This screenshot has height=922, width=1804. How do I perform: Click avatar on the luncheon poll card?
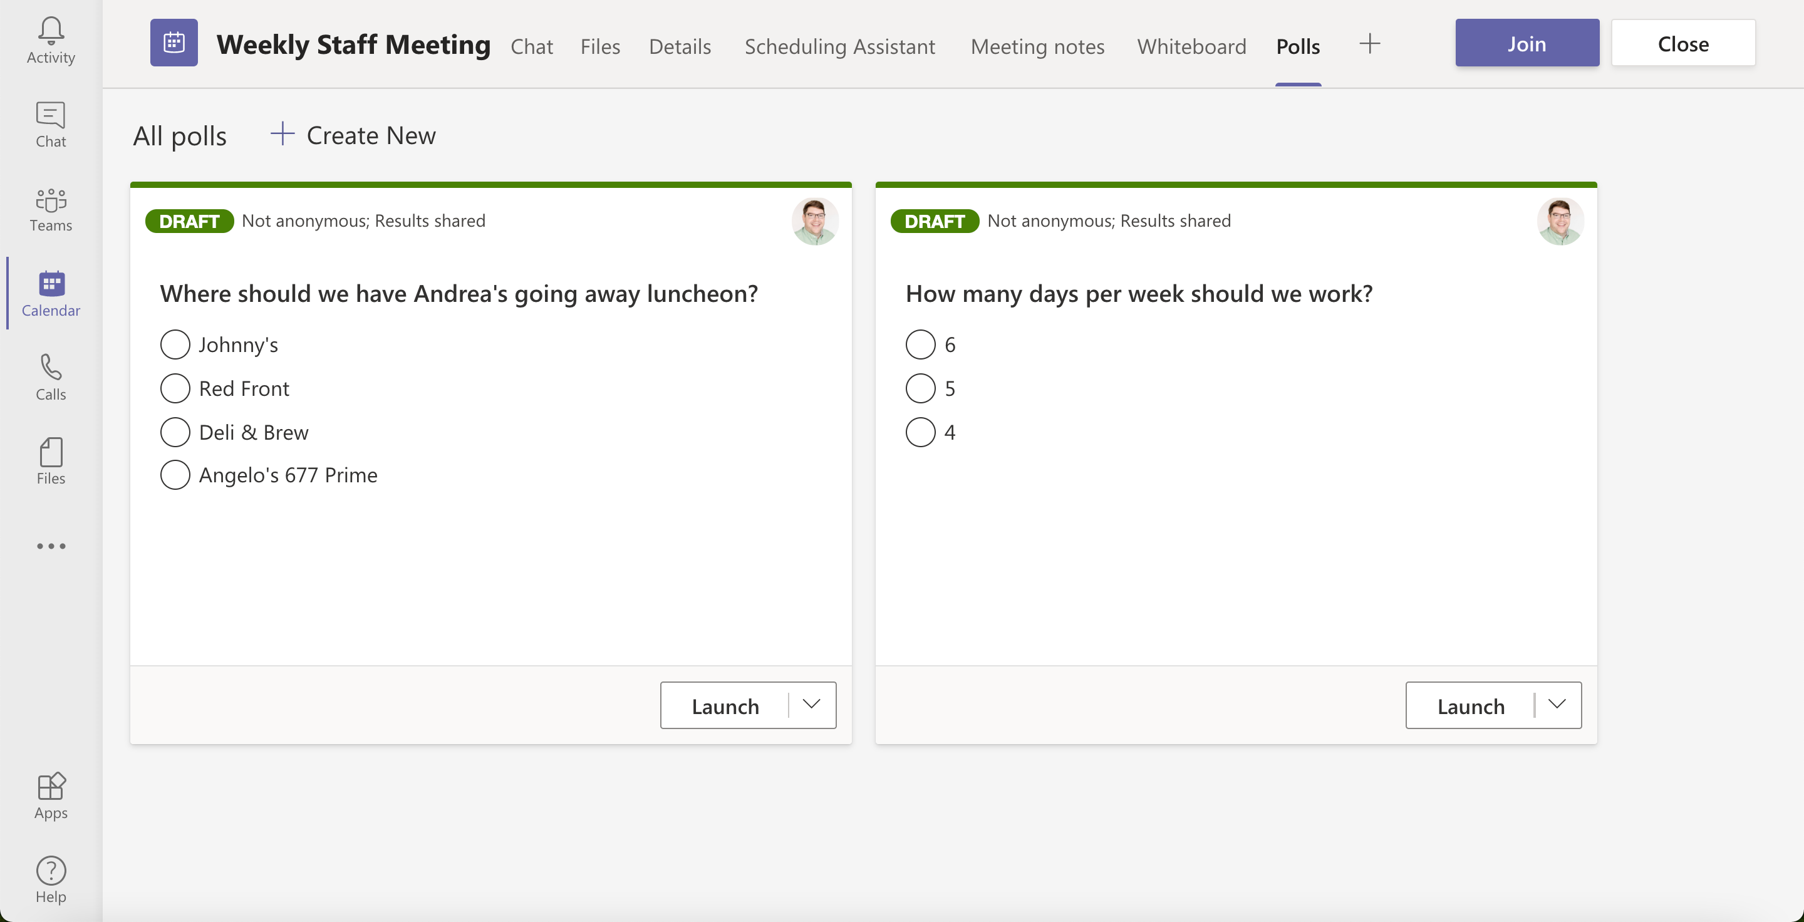click(814, 221)
